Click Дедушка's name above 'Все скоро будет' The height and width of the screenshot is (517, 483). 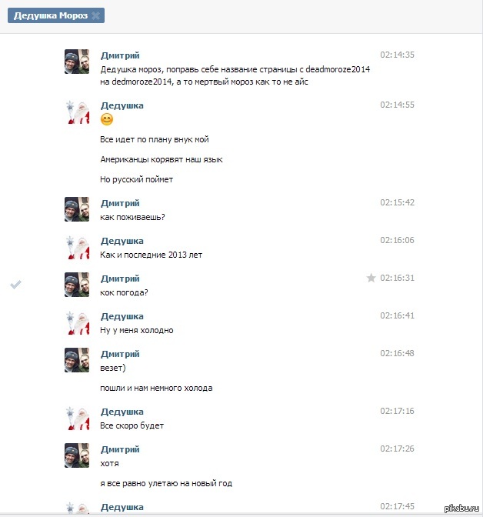(122, 412)
